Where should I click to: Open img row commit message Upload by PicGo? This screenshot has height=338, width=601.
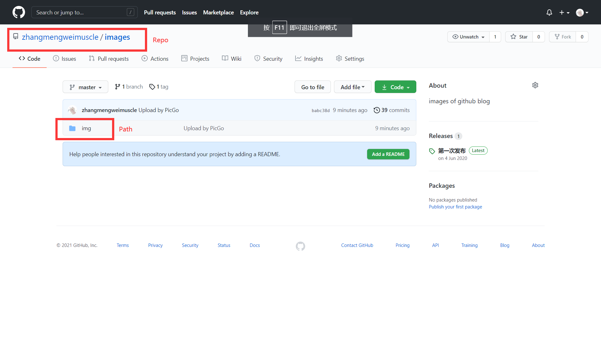[x=204, y=128]
